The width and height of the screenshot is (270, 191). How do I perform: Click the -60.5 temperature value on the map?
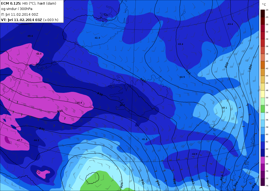(182, 77)
